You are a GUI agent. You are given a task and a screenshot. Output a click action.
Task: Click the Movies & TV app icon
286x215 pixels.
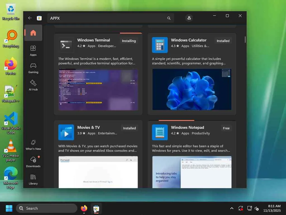point(66,132)
